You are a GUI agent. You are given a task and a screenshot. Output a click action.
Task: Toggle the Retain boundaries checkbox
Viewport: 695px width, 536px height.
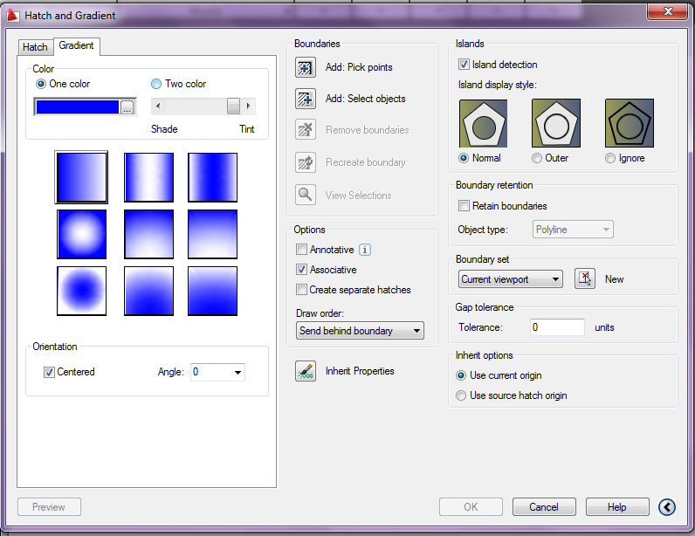(464, 206)
